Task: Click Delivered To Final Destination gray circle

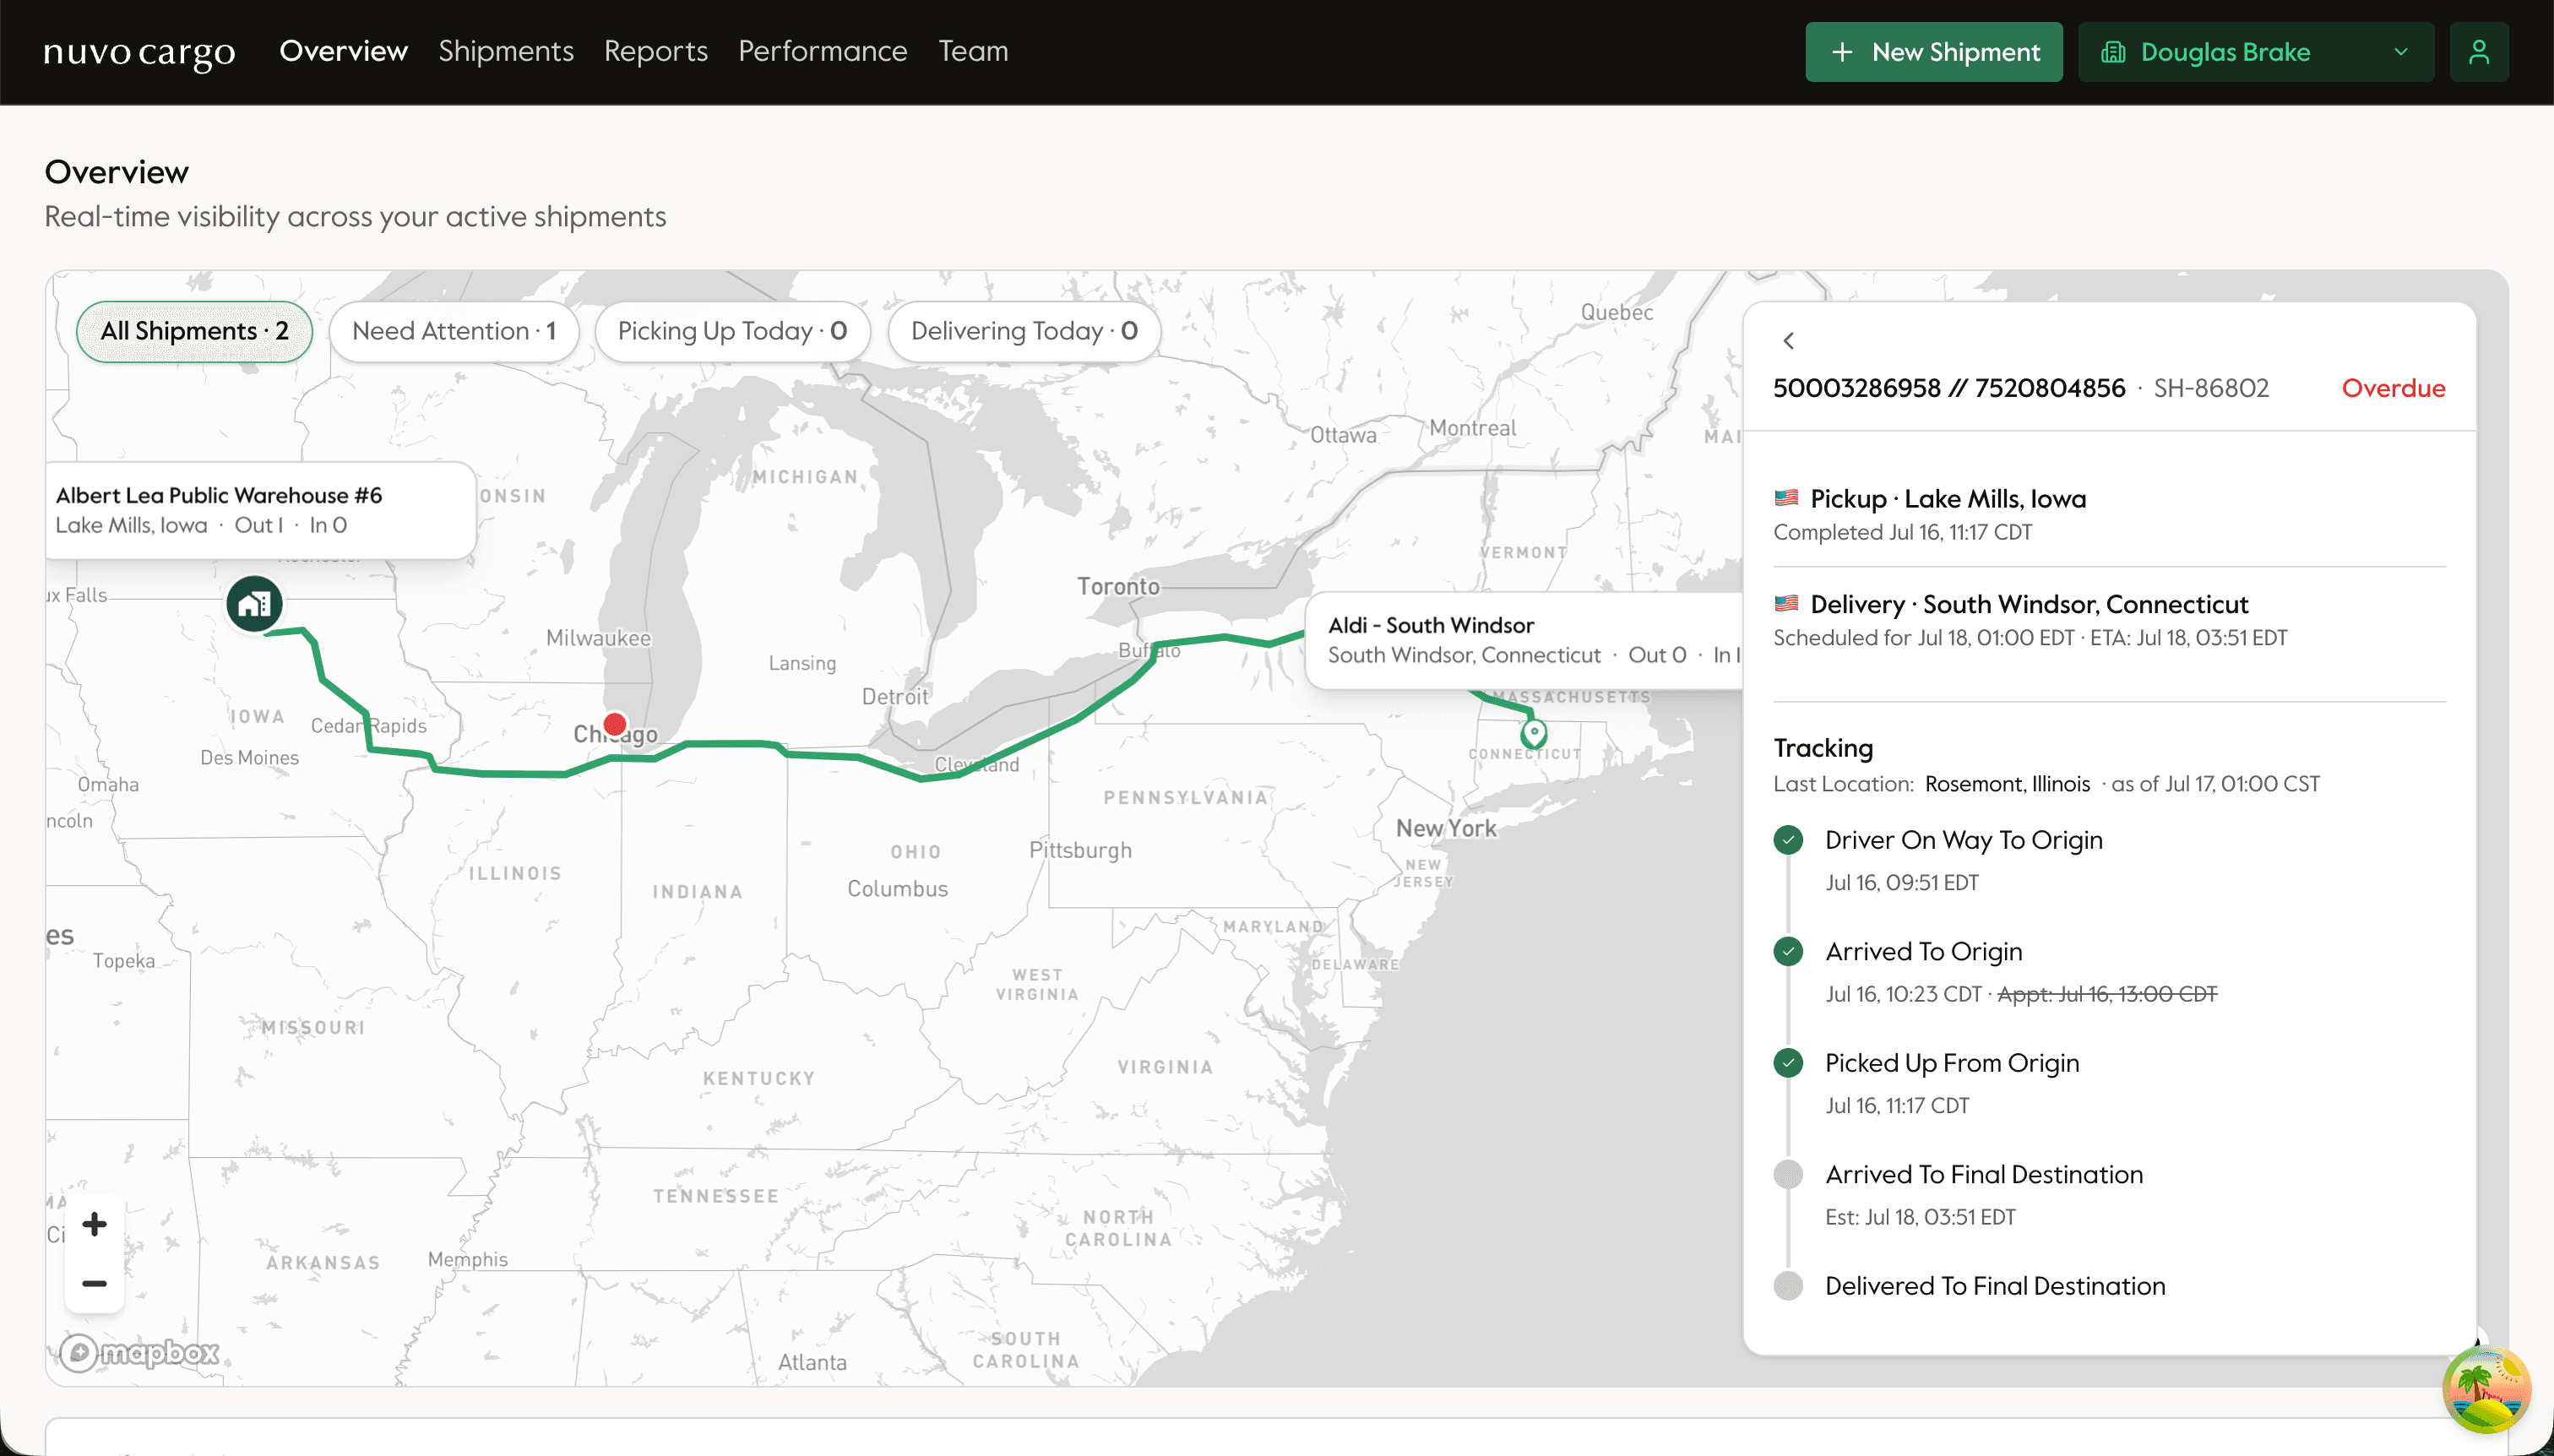Action: (1788, 1286)
